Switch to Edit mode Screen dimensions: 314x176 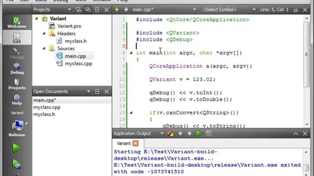(x=17, y=38)
